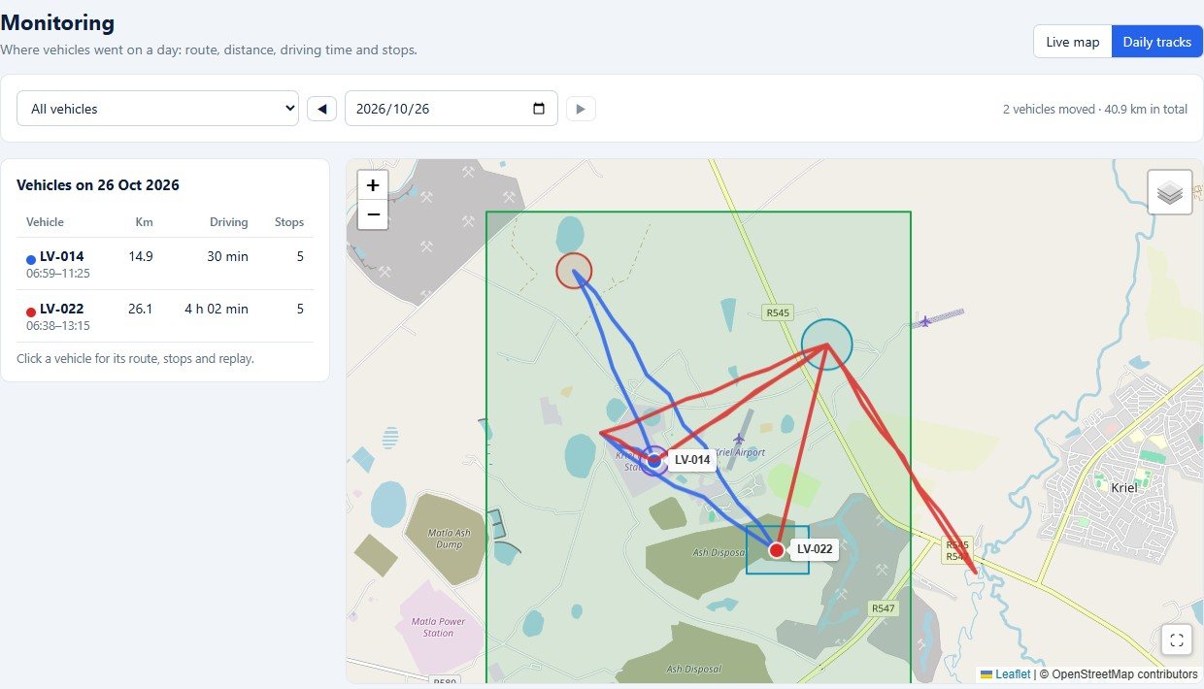Click the Km column header
Screen dimensions: 1204x689
coord(144,222)
